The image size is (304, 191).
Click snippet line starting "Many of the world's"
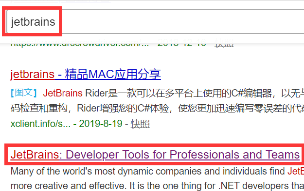[x=157, y=171]
